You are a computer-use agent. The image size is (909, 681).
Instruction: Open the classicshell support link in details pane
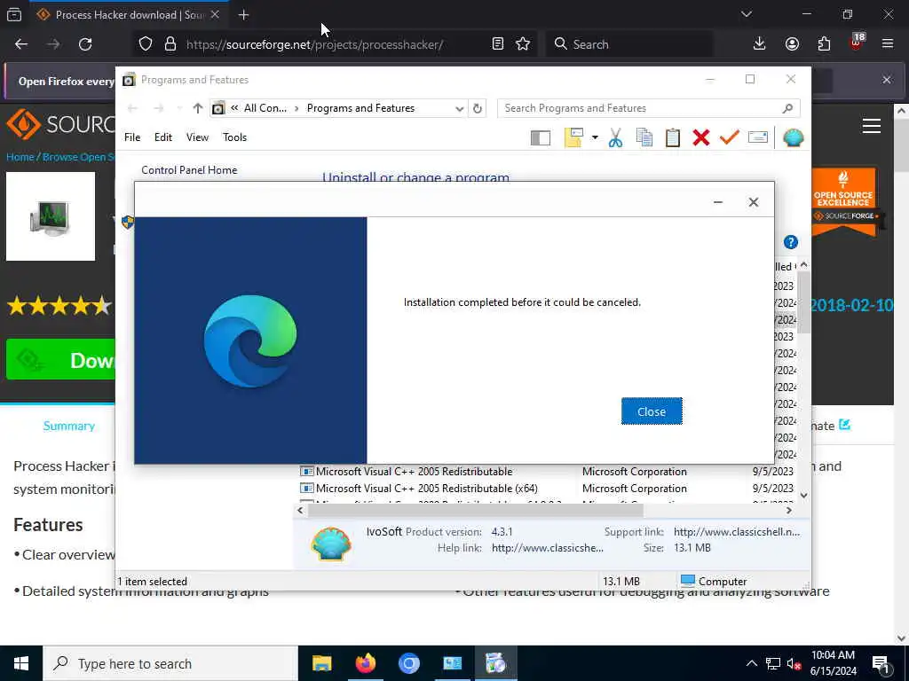point(736,532)
